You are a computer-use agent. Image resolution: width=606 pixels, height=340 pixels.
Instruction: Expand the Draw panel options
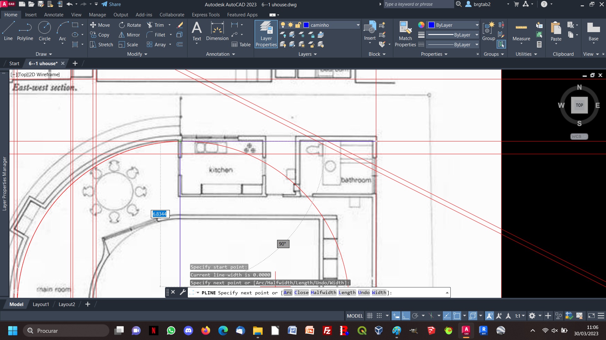click(x=43, y=54)
